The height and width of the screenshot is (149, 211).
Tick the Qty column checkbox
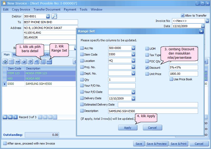point(82,80)
